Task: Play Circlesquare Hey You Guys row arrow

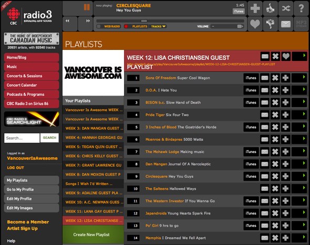Action: pyautogui.click(x=299, y=176)
